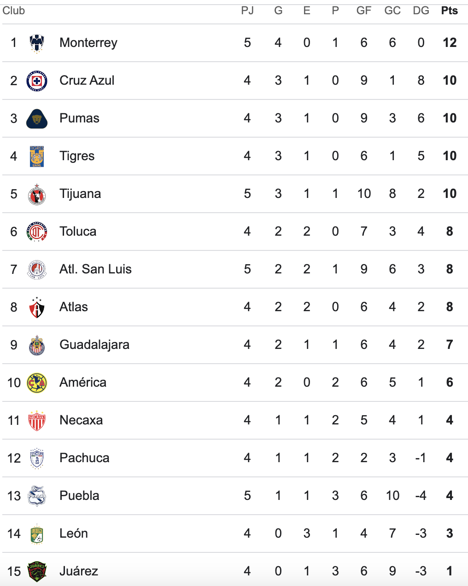Open the Pachuca team name link
This screenshot has width=468, height=586.
point(84,458)
